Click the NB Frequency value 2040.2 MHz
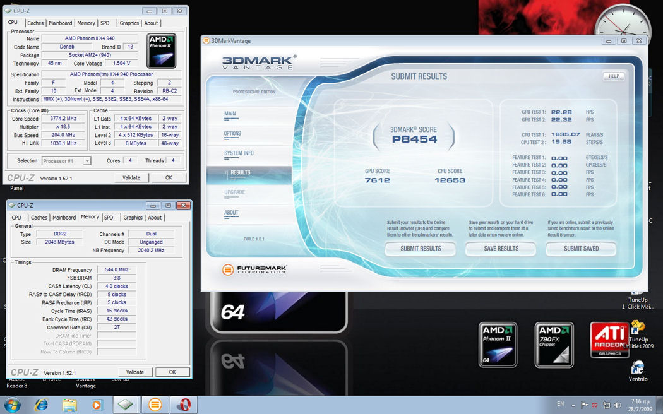The width and height of the screenshot is (663, 414). [151, 250]
